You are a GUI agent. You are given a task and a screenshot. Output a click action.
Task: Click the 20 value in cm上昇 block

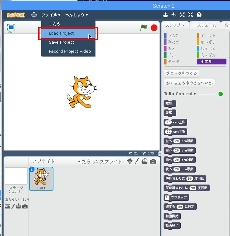click(168, 122)
